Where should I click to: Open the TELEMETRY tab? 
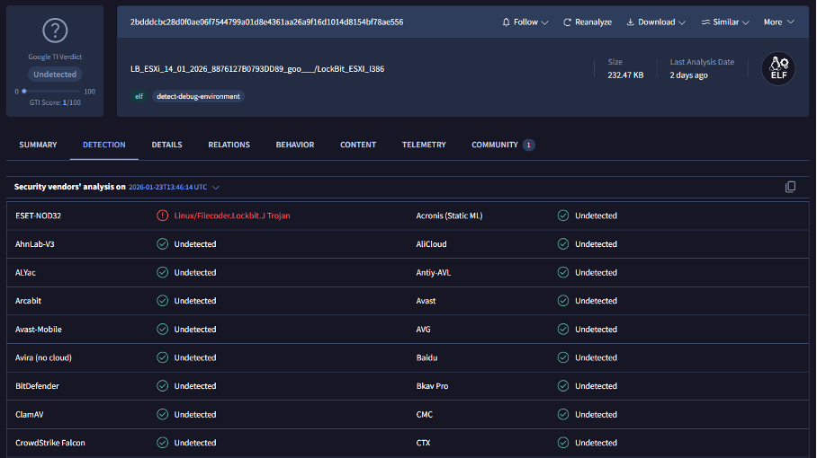(x=424, y=145)
